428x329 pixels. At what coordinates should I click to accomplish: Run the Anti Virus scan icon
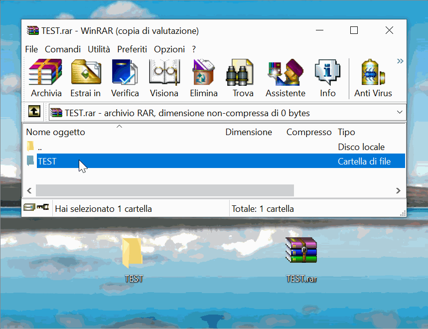tap(373, 72)
